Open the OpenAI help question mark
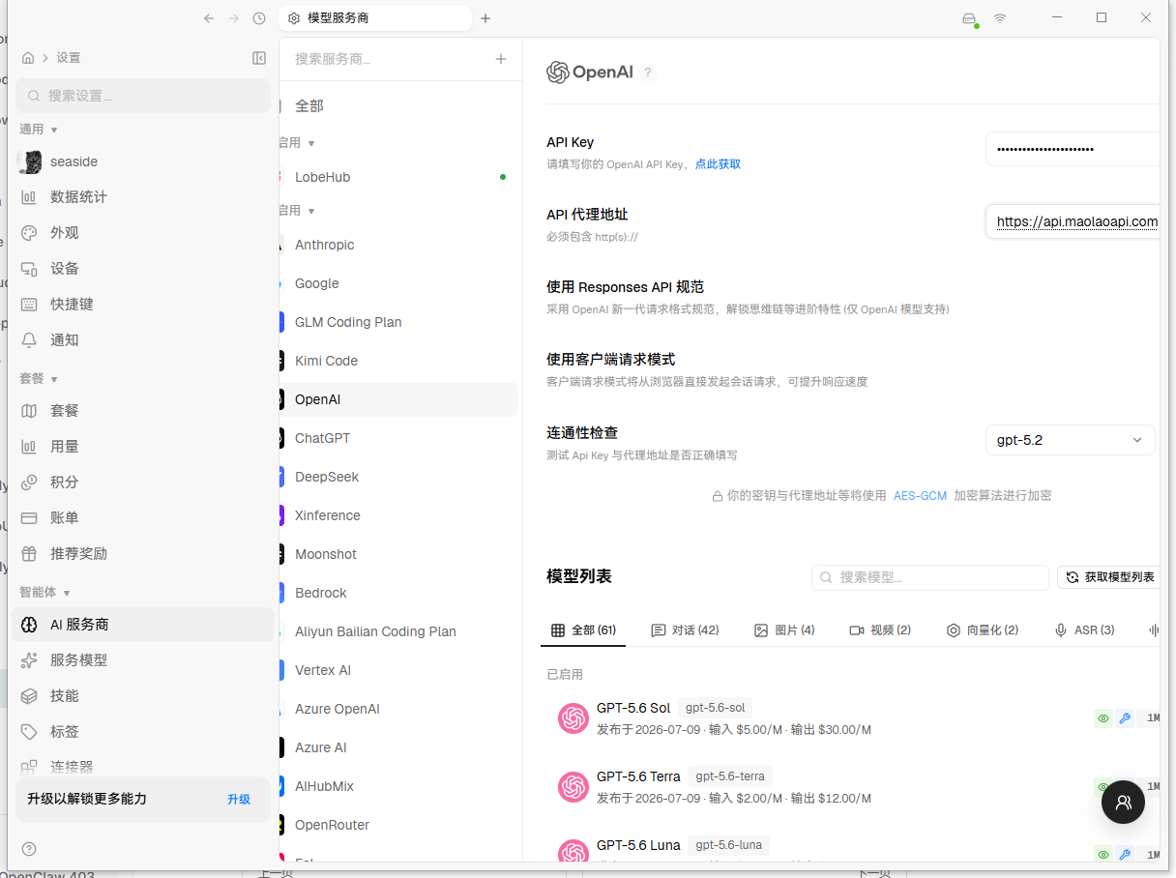1176x878 pixels. click(x=648, y=72)
